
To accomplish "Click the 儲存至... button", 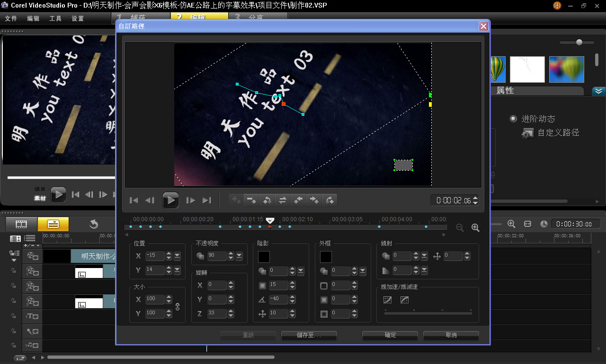I will 309,335.
